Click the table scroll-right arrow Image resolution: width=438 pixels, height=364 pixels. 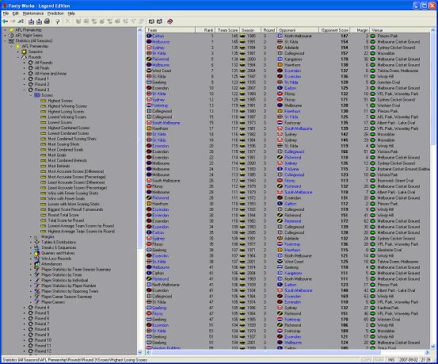click(x=427, y=352)
